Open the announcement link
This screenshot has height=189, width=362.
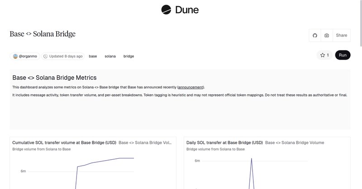point(191,87)
